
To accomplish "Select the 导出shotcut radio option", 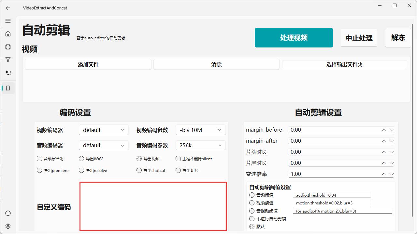I will [139, 170].
